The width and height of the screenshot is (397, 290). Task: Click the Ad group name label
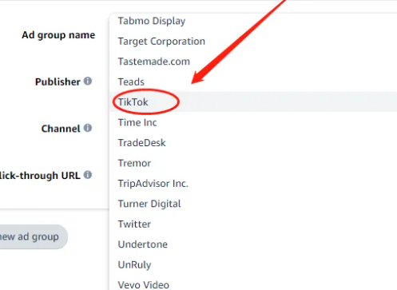click(x=58, y=35)
